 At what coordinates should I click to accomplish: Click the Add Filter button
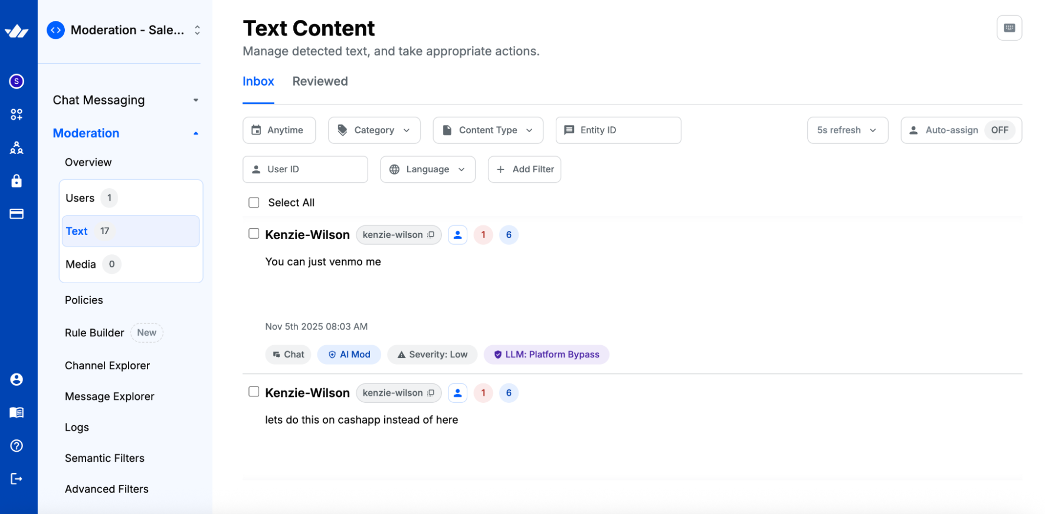click(x=524, y=169)
